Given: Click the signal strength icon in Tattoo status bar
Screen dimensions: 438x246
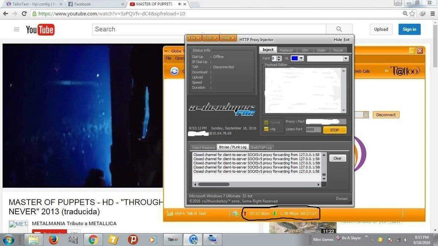Looking at the screenshot, I should (170, 214).
